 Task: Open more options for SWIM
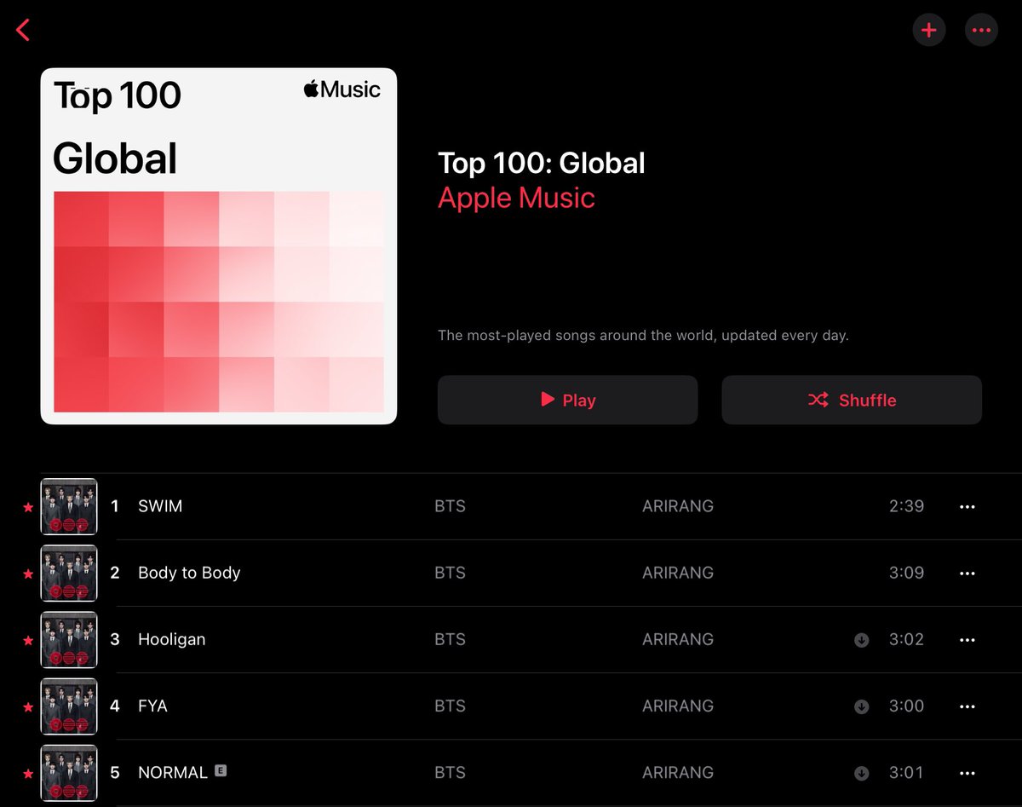pyautogui.click(x=967, y=506)
